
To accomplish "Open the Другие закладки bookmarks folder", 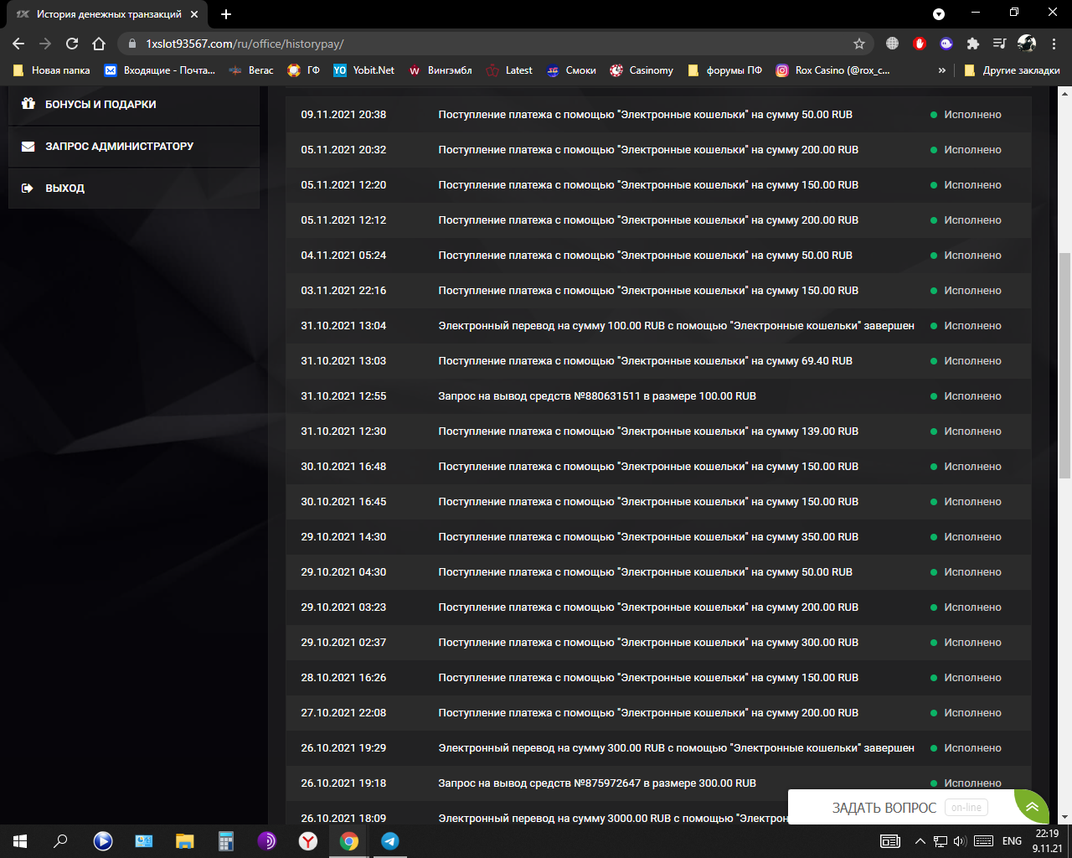I will [1012, 70].
